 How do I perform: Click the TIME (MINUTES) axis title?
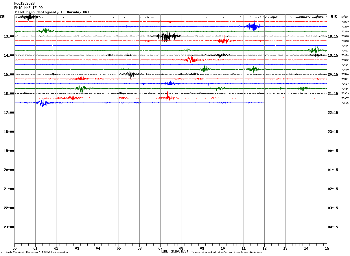pos(174,251)
